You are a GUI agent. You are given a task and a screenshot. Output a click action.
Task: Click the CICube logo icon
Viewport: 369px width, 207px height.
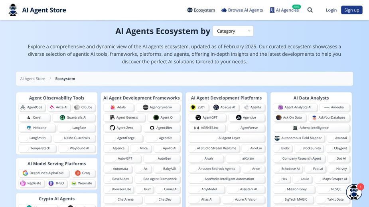pyautogui.click(x=77, y=107)
